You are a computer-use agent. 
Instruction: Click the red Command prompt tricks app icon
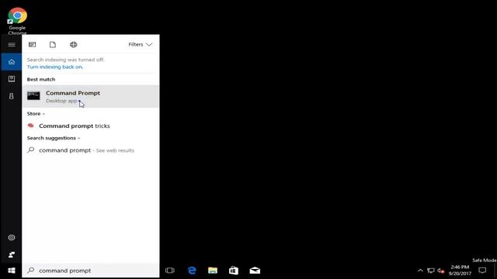pos(31,126)
